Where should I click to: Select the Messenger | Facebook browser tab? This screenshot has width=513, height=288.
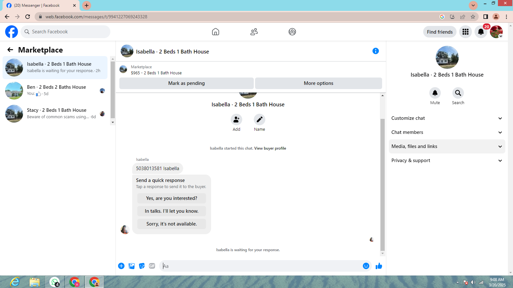click(x=41, y=5)
